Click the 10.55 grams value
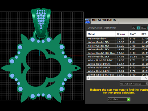The width and height of the screenshot is (148, 111). click(x=121, y=39)
